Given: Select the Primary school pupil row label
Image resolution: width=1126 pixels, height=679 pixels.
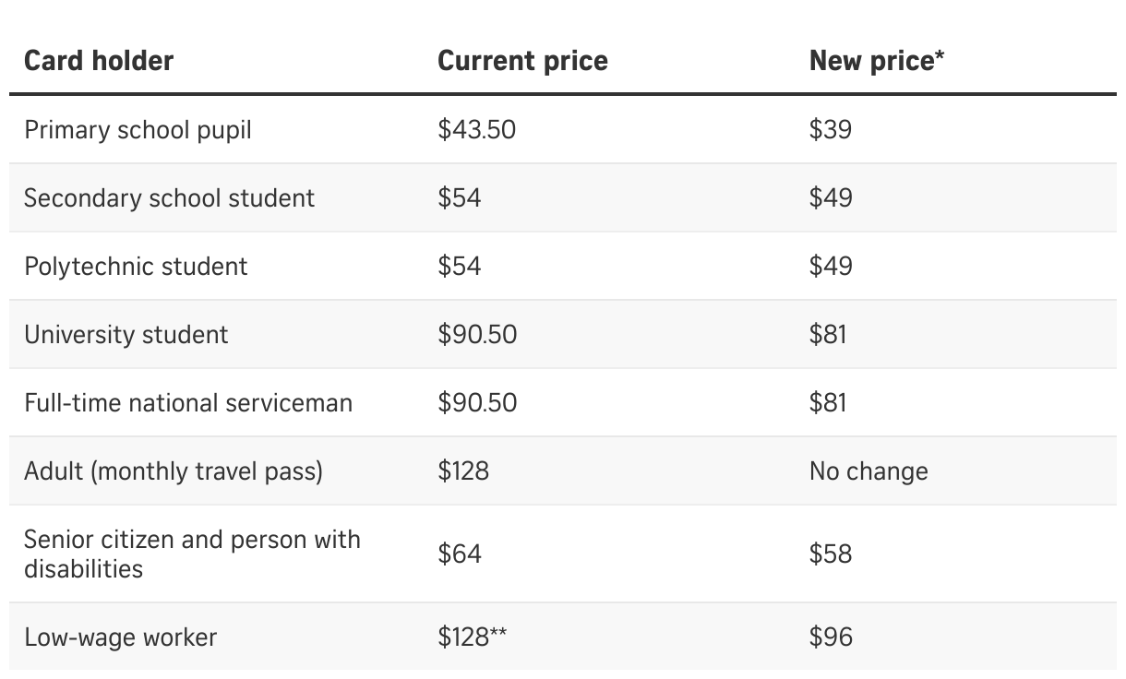Looking at the screenshot, I should click(x=138, y=130).
